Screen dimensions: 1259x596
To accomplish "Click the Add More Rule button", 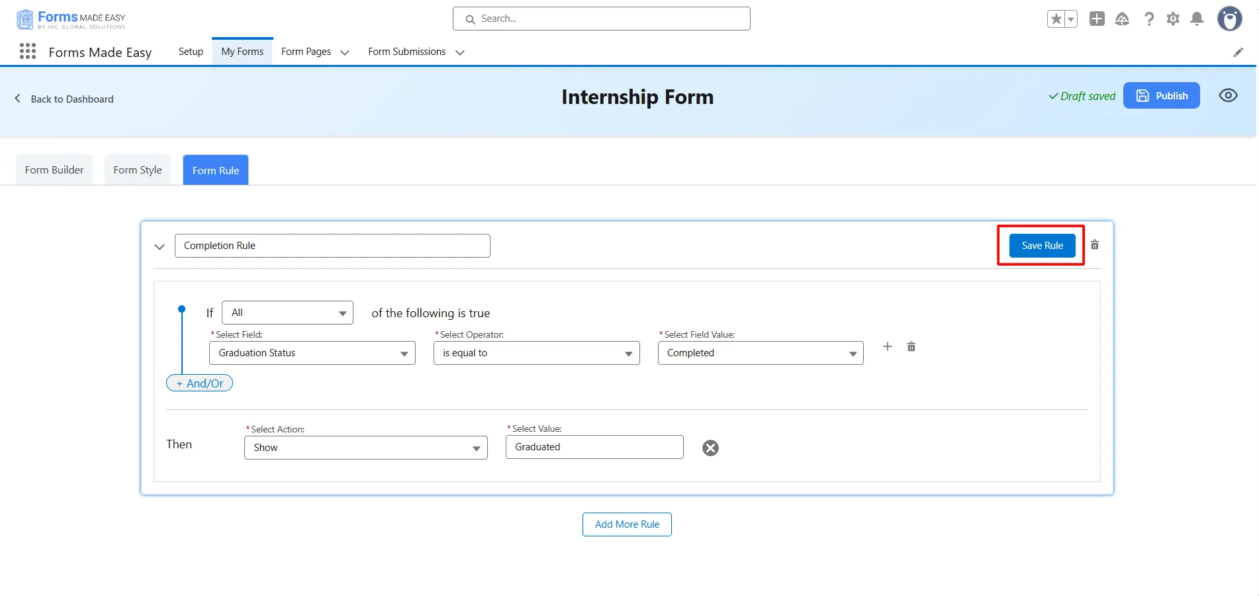I will 627,524.
